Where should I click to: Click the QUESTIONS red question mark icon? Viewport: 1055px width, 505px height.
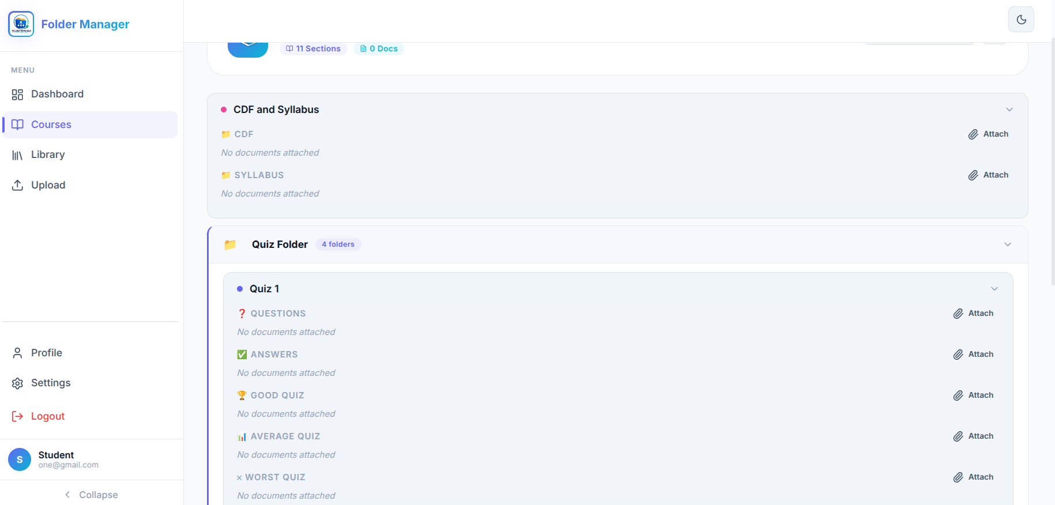[242, 314]
